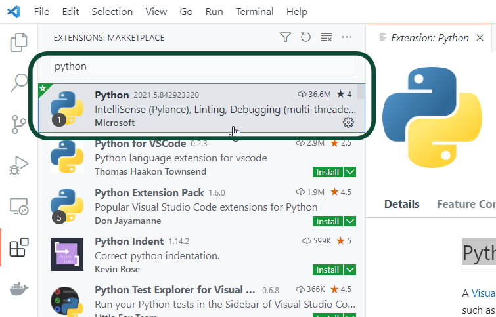
Task: Select the Extensions view icon
Action: click(18, 247)
